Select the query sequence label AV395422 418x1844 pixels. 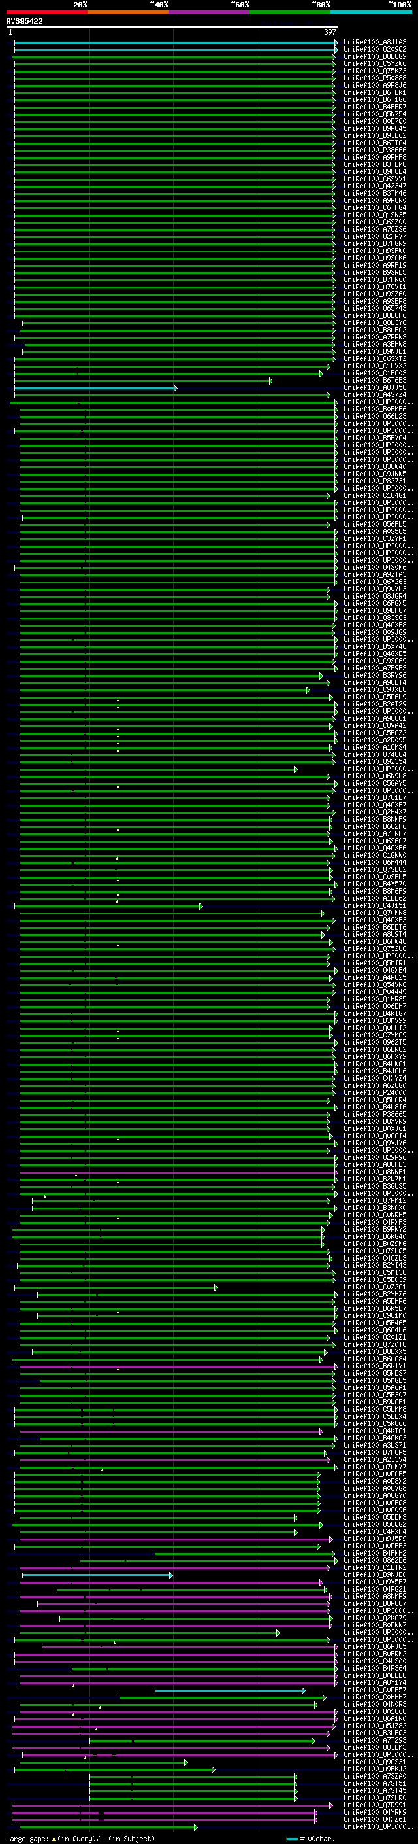(24, 21)
